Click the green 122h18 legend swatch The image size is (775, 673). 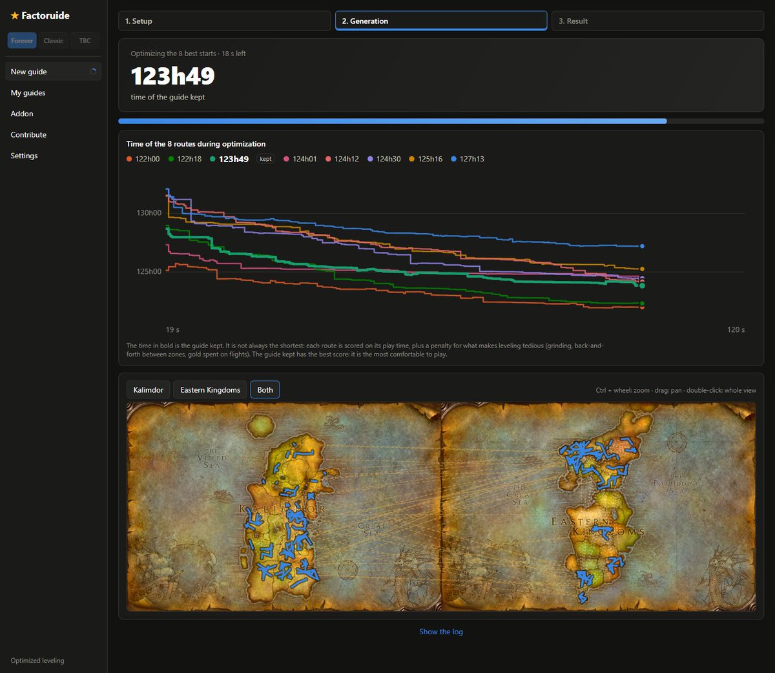tap(171, 159)
